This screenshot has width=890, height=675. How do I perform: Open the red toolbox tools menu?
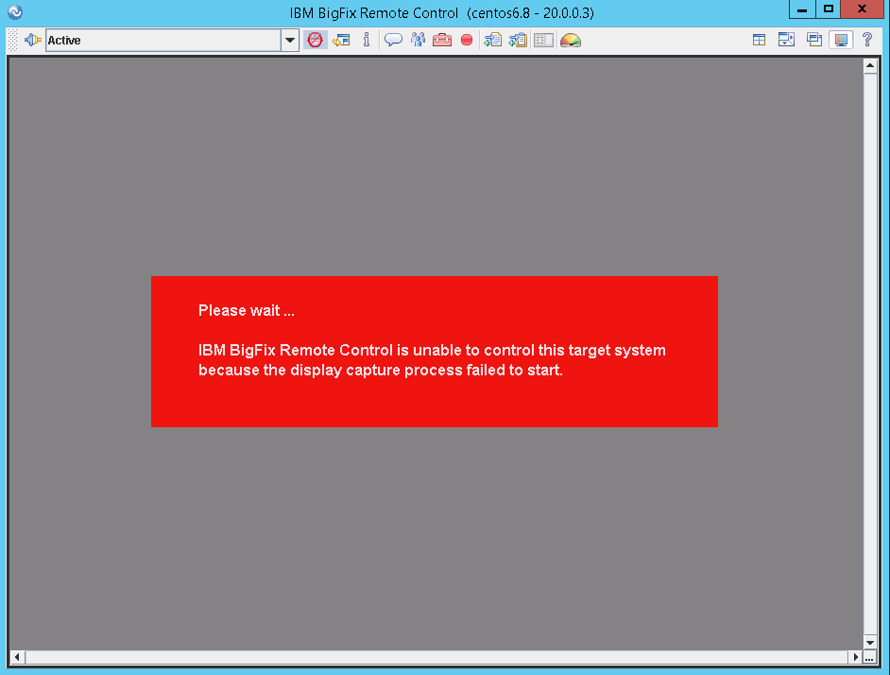(442, 40)
